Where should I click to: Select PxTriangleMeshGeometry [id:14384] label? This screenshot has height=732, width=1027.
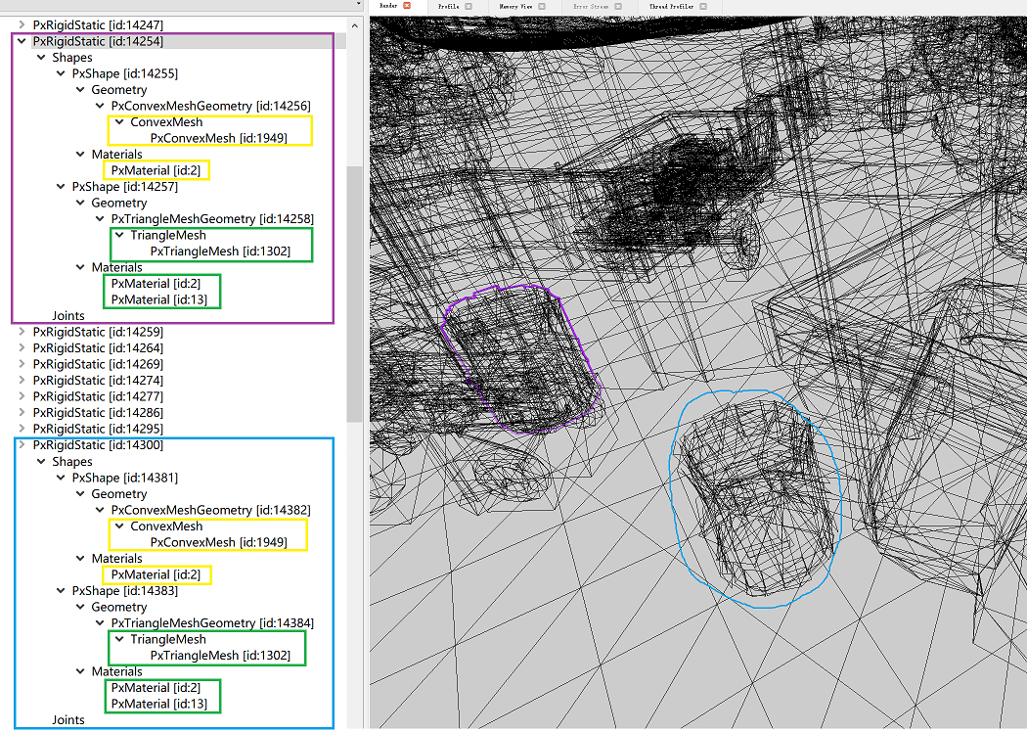(x=212, y=623)
